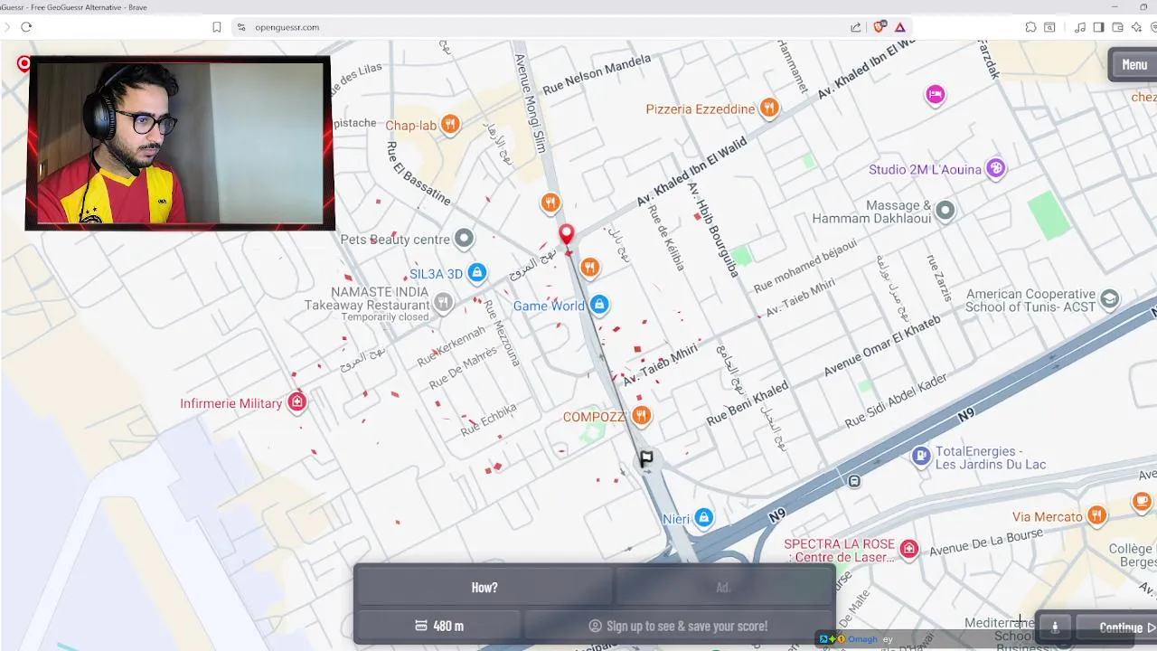This screenshot has height=651, width=1157.
Task: Click 'Rue El Bassatine' street label
Action: 419,172
